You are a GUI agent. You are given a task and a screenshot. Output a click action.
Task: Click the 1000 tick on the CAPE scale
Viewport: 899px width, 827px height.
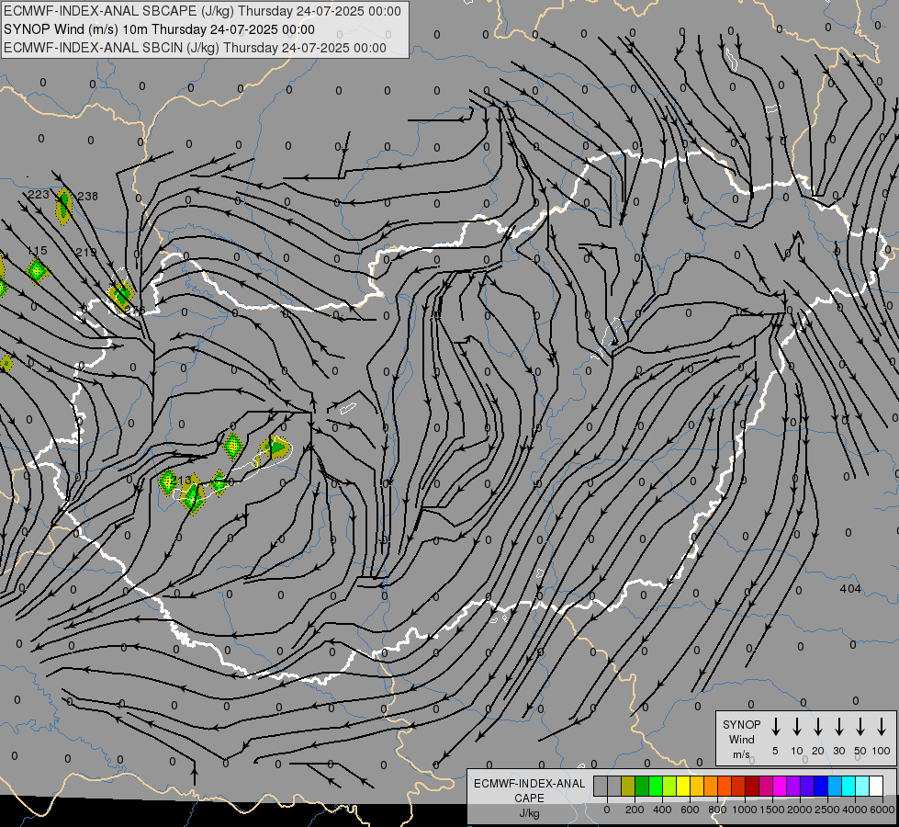(745, 810)
